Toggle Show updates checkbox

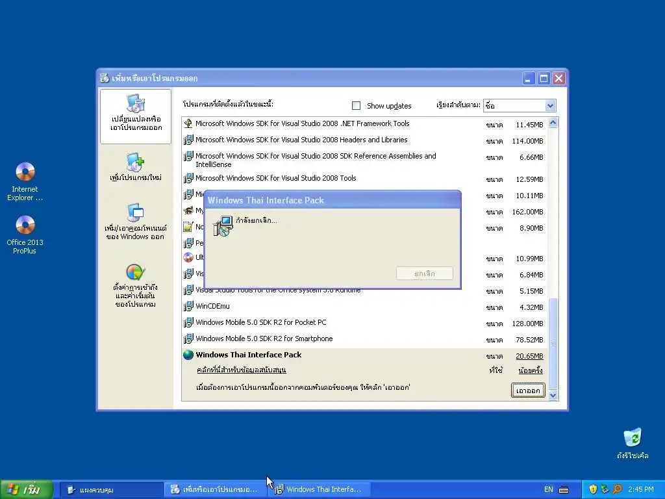pyautogui.click(x=357, y=106)
